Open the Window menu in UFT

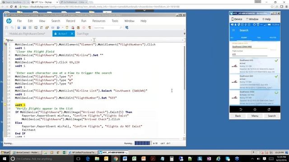(x=129, y=21)
